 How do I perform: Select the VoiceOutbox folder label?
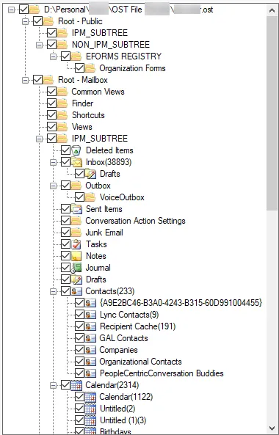[122, 197]
